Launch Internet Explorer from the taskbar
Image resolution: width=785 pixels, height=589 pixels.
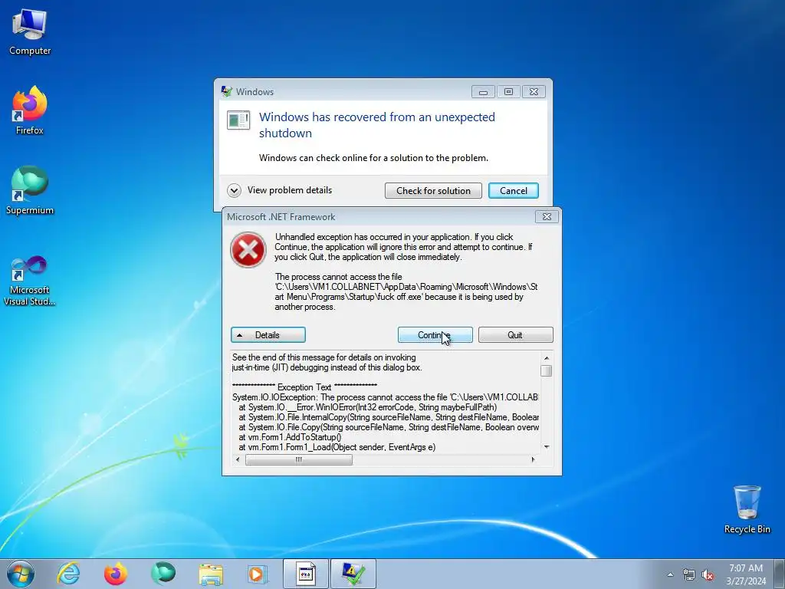[x=68, y=574]
